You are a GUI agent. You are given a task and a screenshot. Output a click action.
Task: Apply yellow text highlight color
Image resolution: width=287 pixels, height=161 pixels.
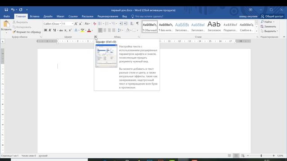pos(83,30)
